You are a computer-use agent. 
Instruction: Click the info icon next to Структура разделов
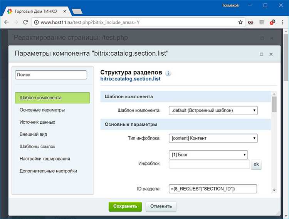168,73
